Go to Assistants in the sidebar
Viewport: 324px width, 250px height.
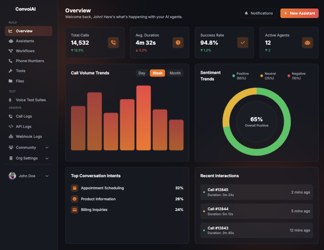click(x=25, y=41)
